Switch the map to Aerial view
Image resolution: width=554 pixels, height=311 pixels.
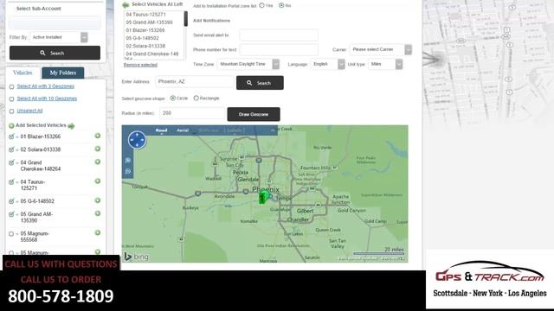tap(183, 130)
